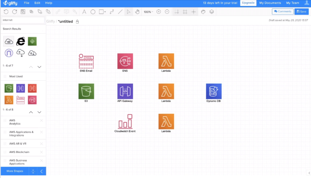
Task: Select the Line tool
Action: pos(120,12)
